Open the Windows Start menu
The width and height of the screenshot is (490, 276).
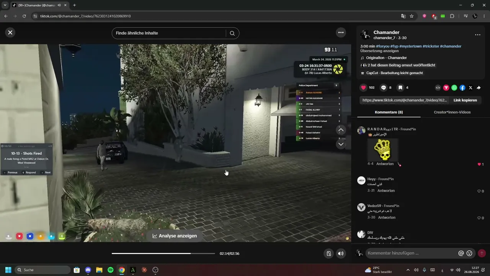[x=8, y=270]
